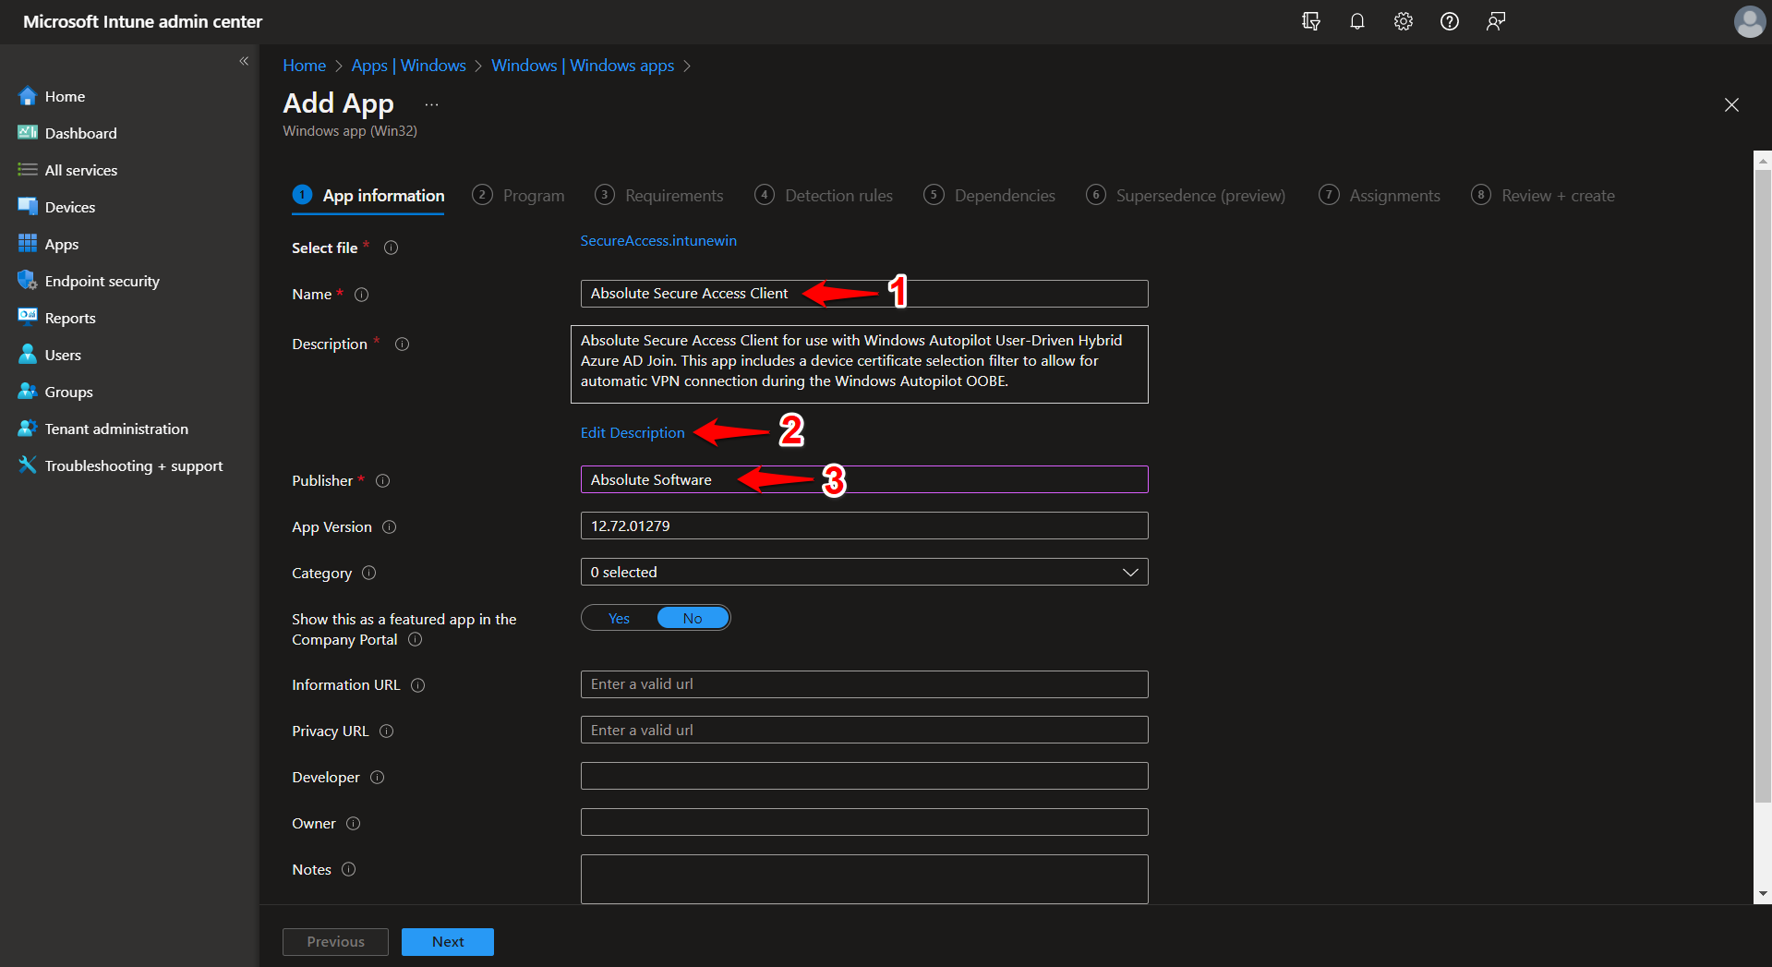1772x967 pixels.
Task: Click in the Developer input field
Action: pyautogui.click(x=862, y=776)
